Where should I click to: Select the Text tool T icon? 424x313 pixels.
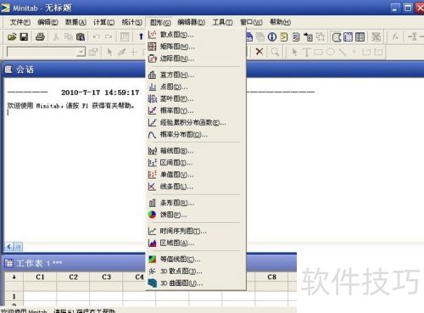click(x=306, y=52)
